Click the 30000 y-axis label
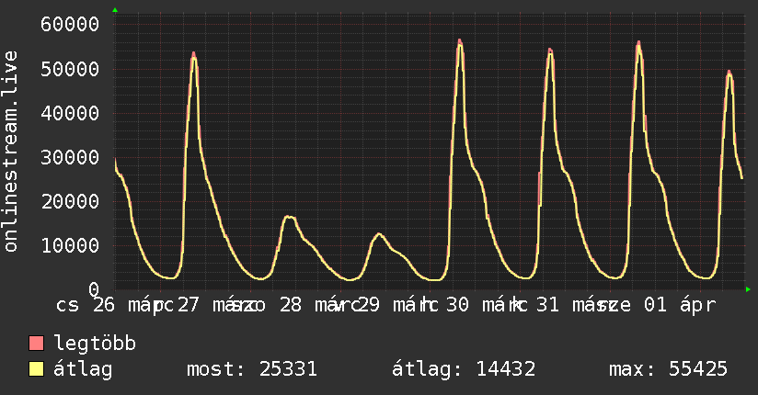Screen dimensions: 758x395 click(x=70, y=157)
